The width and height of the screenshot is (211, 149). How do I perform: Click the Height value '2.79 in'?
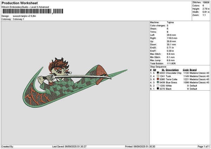click(206, 9)
